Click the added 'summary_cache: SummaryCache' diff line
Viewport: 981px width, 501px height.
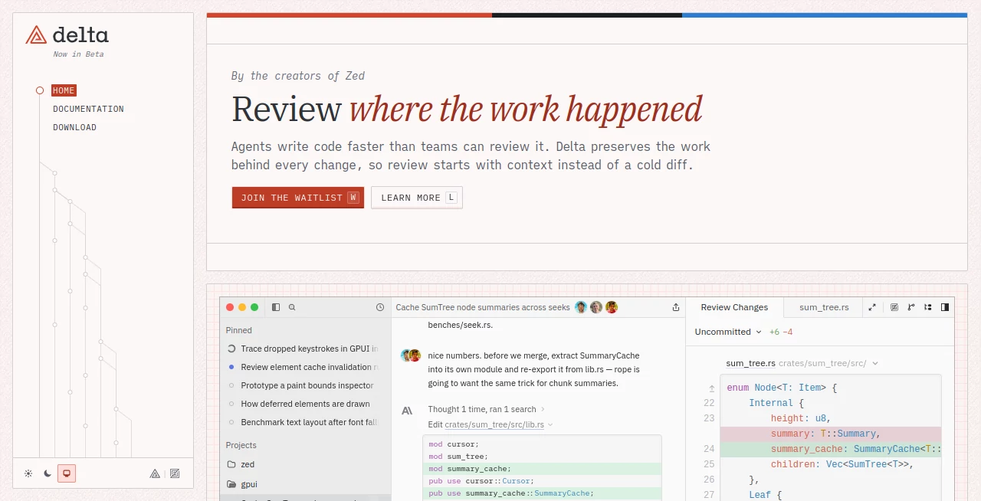click(831, 449)
